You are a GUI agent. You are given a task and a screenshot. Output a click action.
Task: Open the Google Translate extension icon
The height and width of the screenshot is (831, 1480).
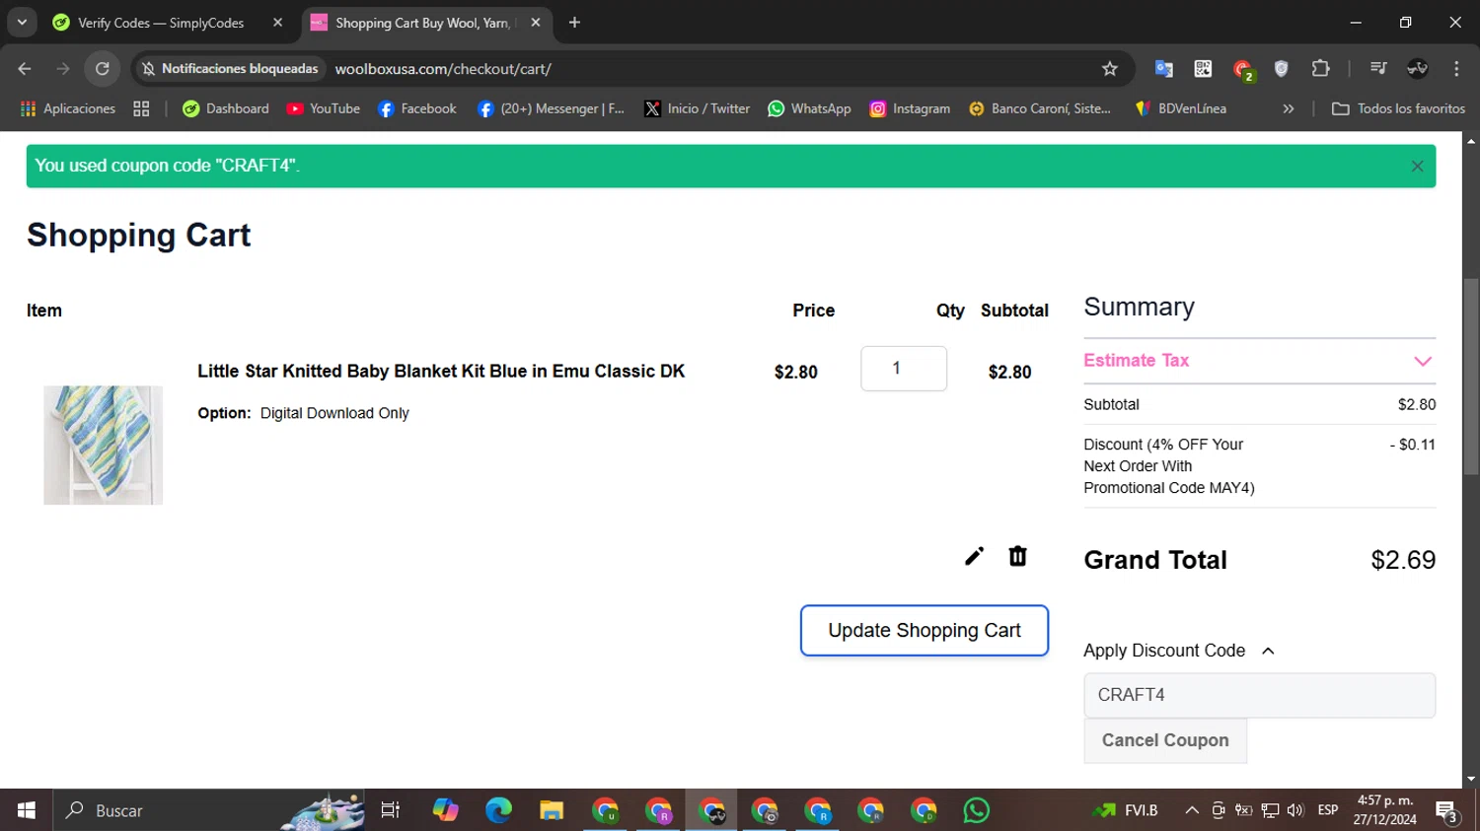pos(1164,69)
